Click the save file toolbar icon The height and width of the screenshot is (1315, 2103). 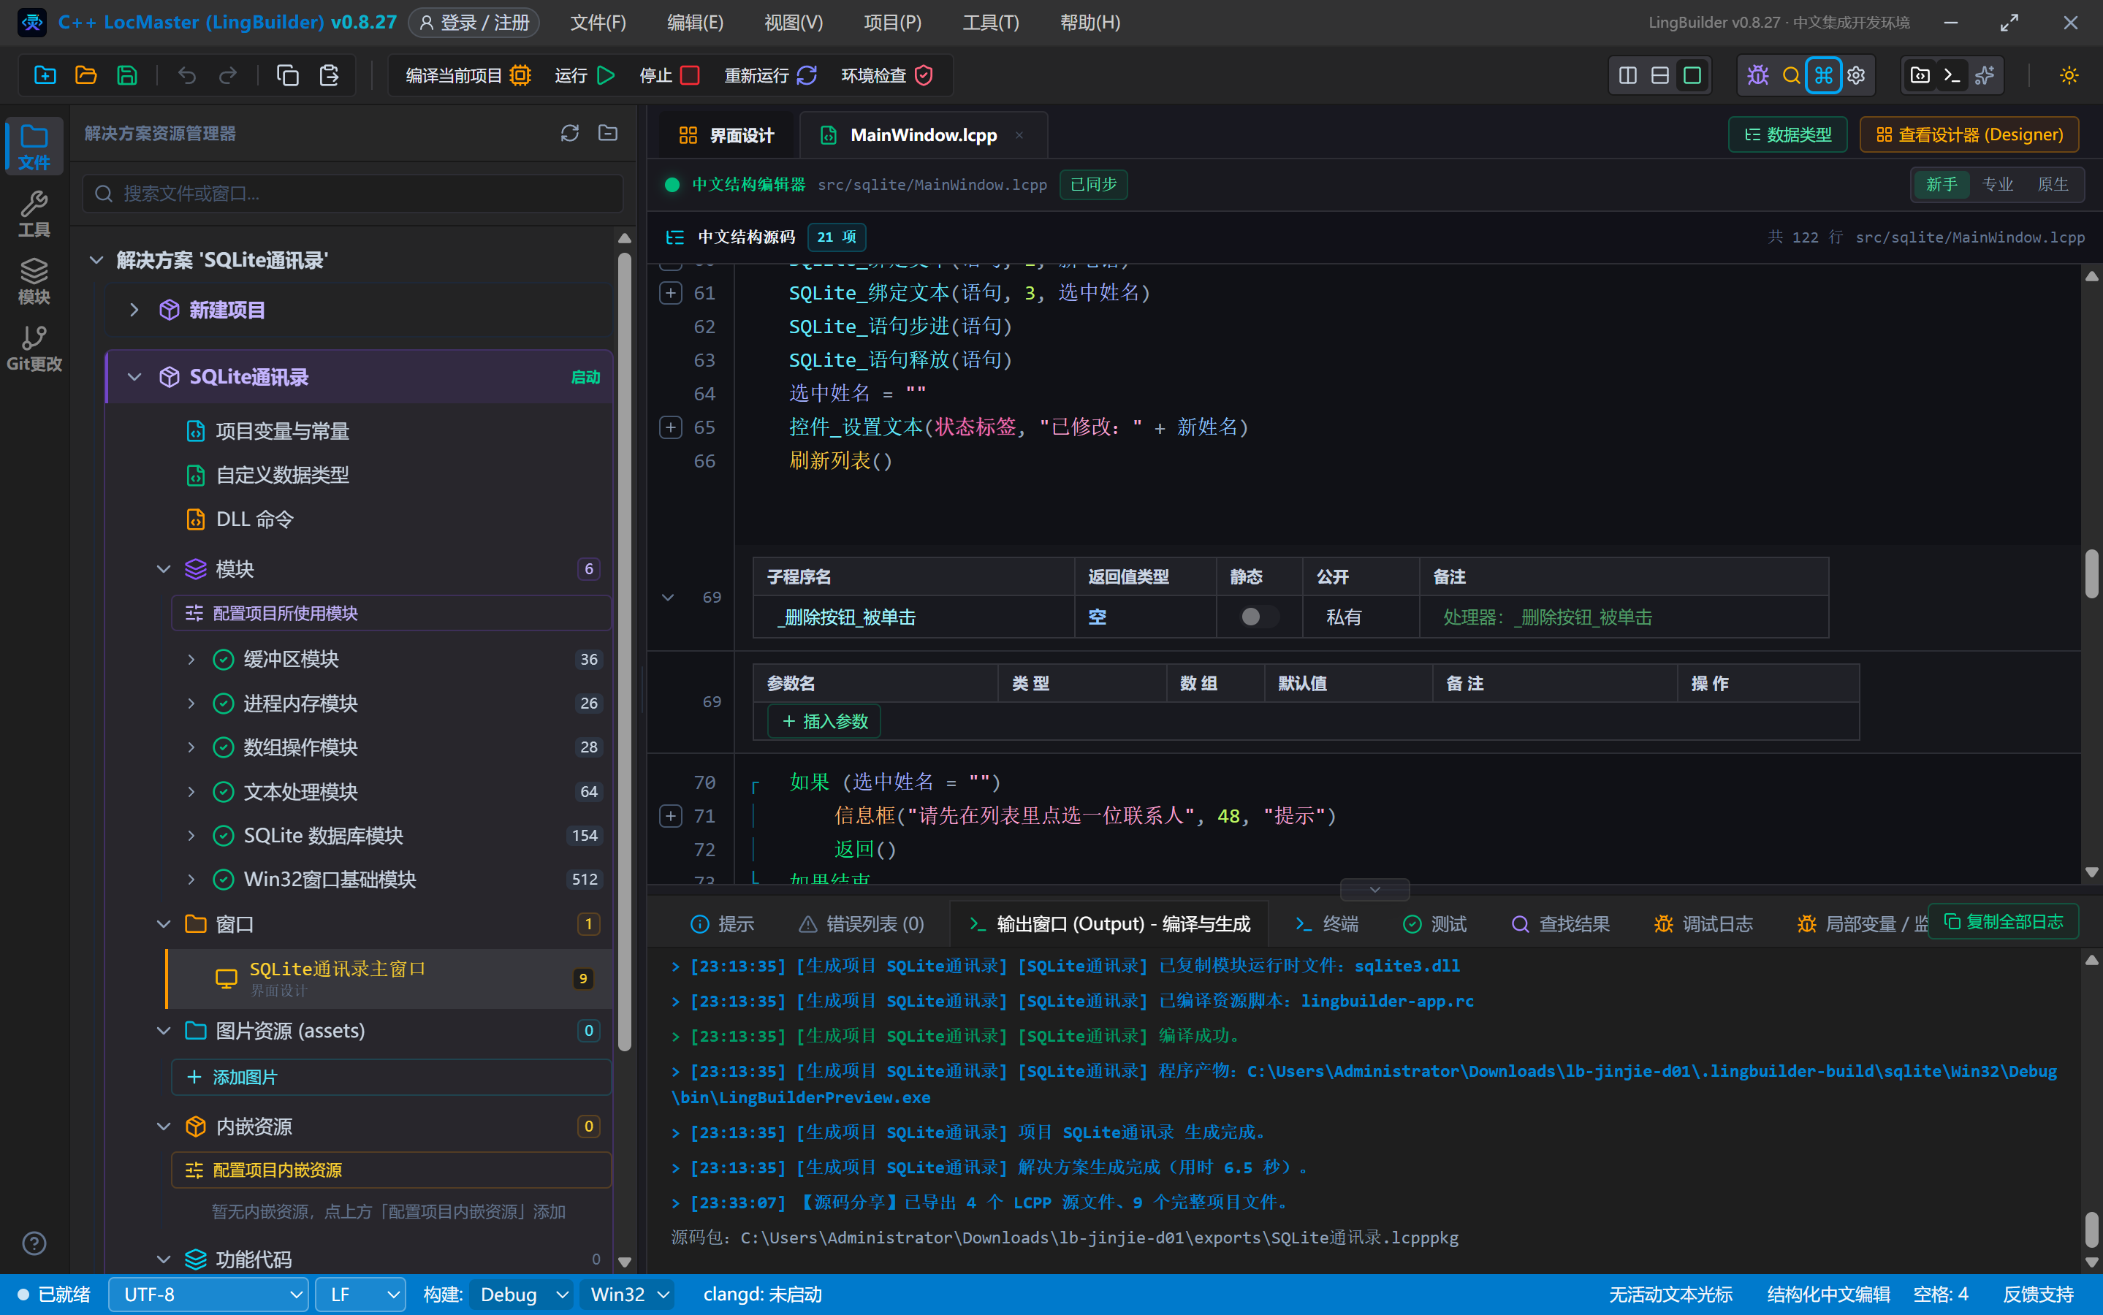point(127,76)
